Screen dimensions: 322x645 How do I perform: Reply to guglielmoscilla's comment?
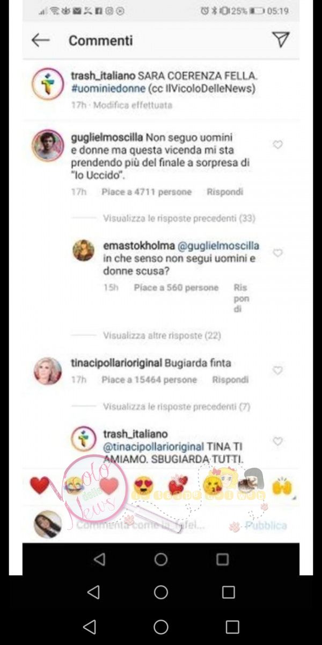coord(225,192)
